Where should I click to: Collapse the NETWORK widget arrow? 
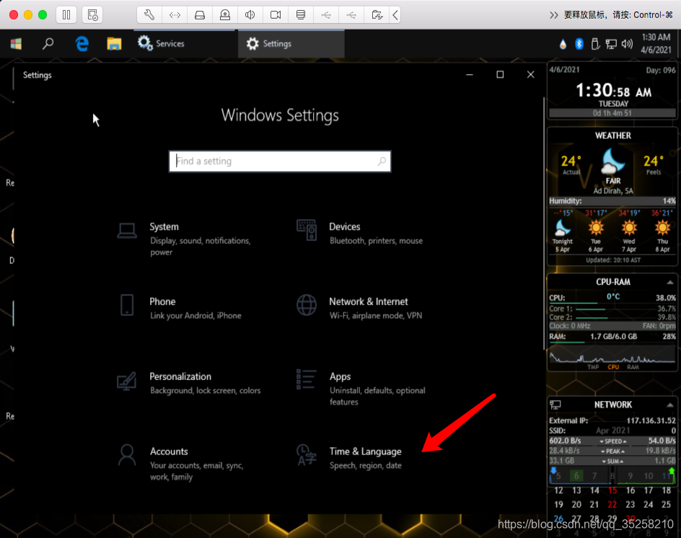pos(670,405)
